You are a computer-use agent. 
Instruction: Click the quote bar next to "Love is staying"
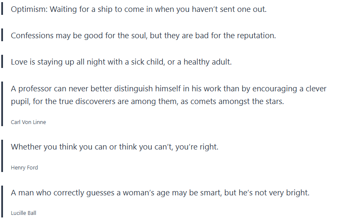3,62
